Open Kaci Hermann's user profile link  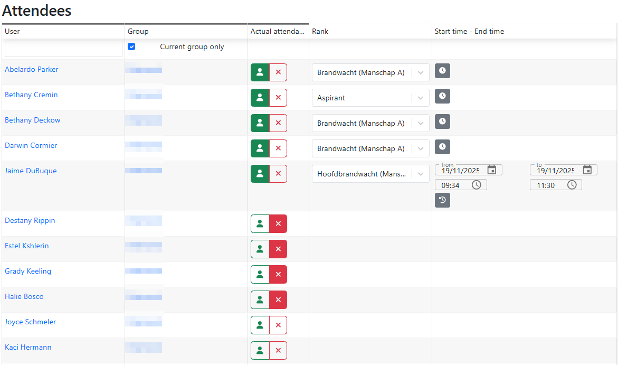(x=28, y=348)
